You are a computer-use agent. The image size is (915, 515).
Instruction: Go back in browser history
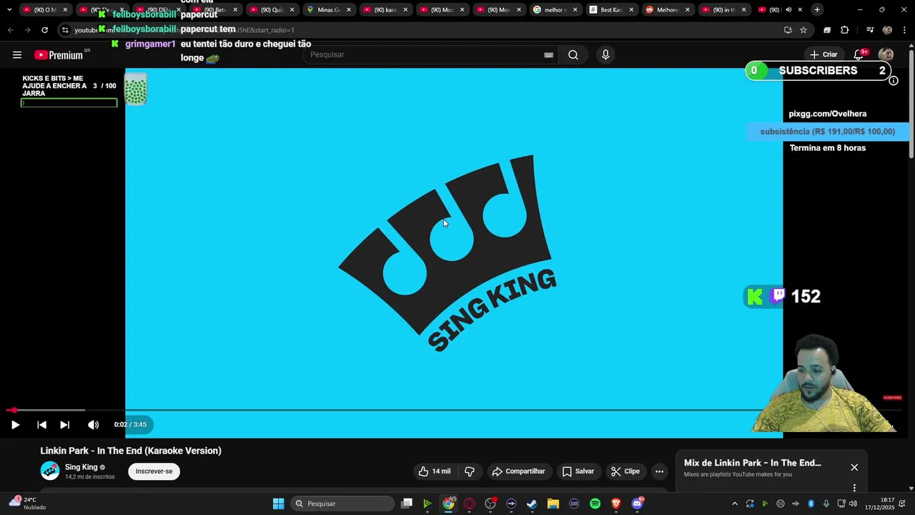pos(10,30)
